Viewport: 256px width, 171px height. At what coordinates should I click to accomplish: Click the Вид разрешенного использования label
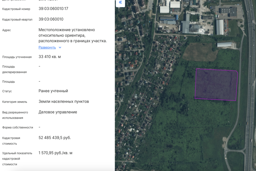(15, 115)
